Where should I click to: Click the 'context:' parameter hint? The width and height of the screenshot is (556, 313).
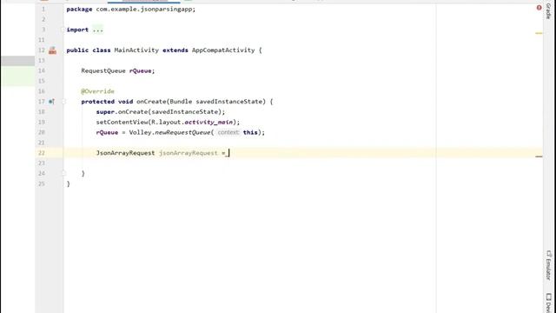[228, 132]
